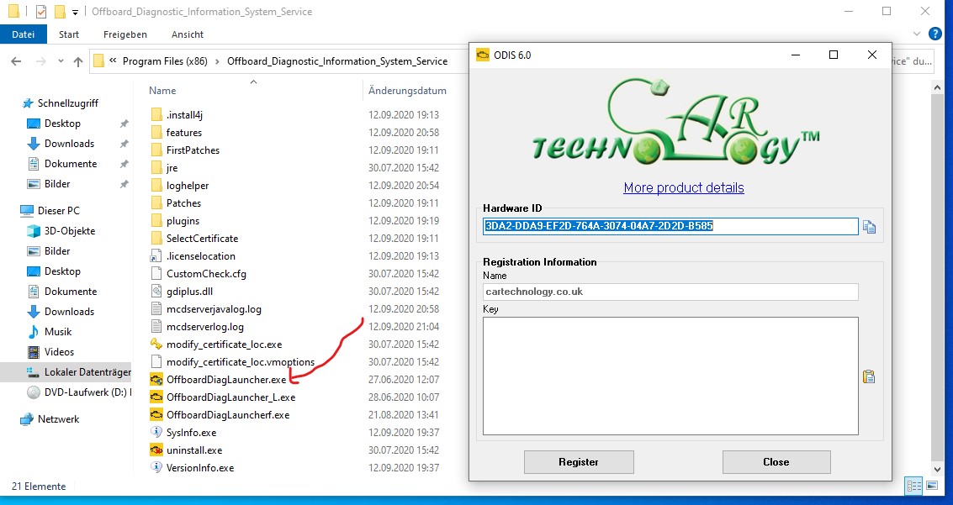Image resolution: width=953 pixels, height=505 pixels.
Task: Select the features folder
Action: click(x=184, y=132)
